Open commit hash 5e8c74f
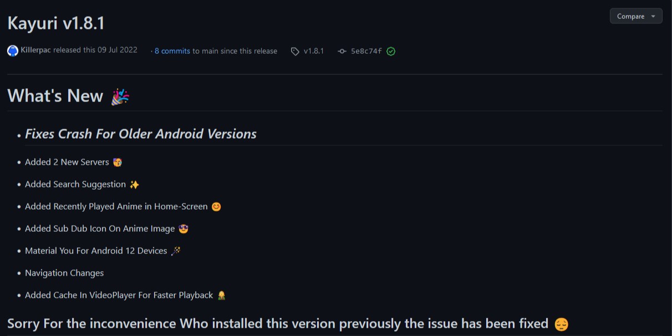Viewport: 672px width, 336px height. pos(366,51)
